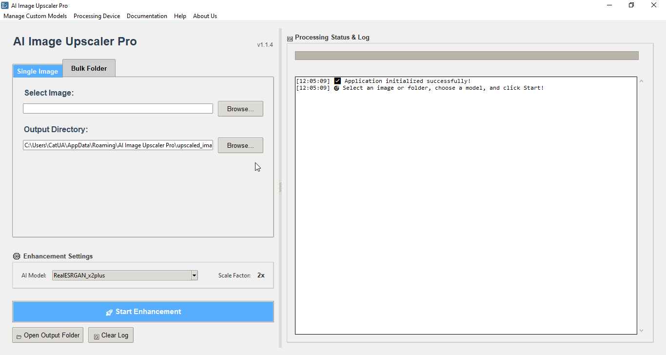The height and width of the screenshot is (355, 666).
Task: Close the AI Image Upscaler Pro window
Action: [654, 5]
